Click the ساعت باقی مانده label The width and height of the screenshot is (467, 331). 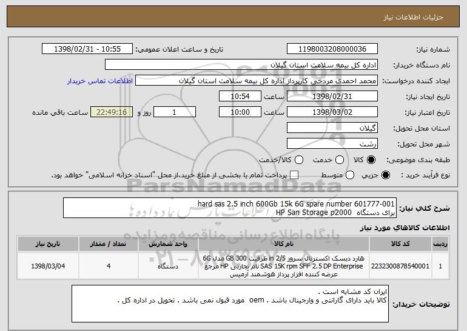point(60,112)
